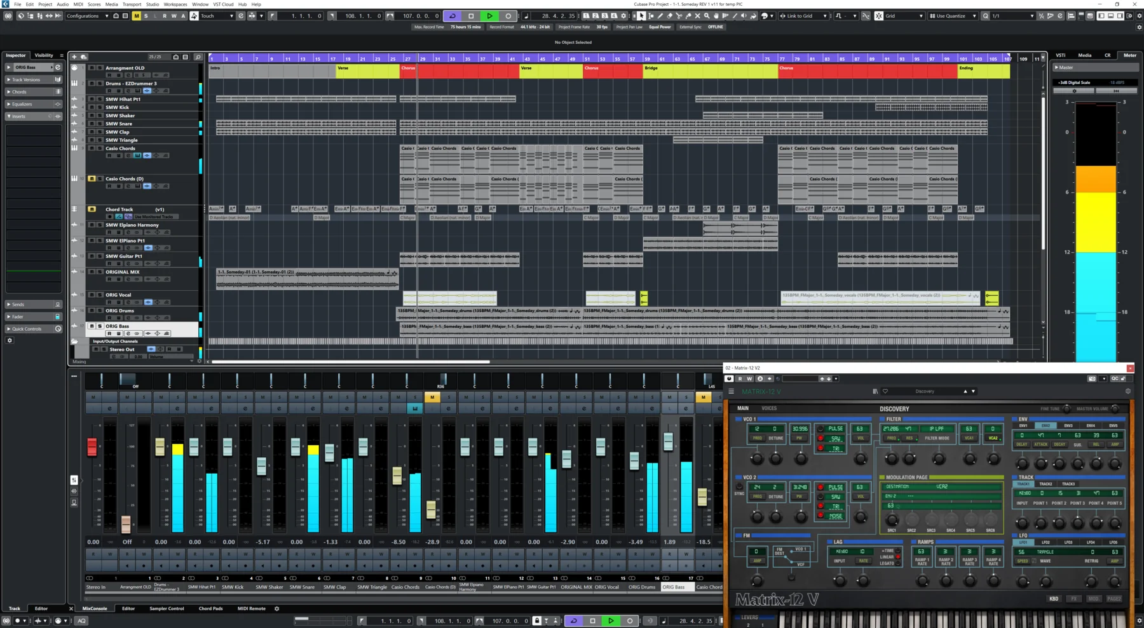Open MixConsole settings gear near MIDI Remote
Viewport: 1144px width, 628px height.
coord(276,608)
